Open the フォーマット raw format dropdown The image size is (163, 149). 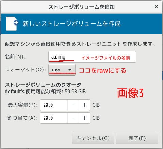pos(62,70)
